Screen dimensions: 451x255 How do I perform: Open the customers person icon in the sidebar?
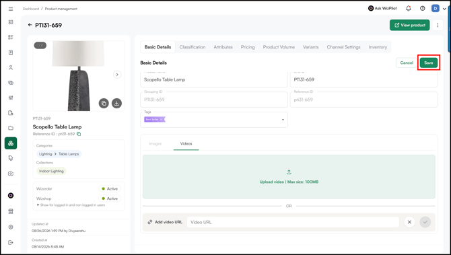click(x=11, y=67)
